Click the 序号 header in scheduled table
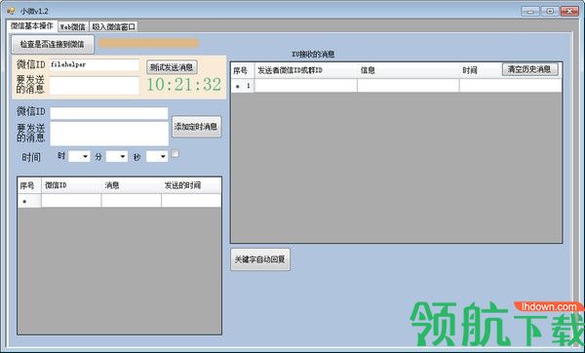Viewport: 585px width, 353px height. tap(29, 185)
